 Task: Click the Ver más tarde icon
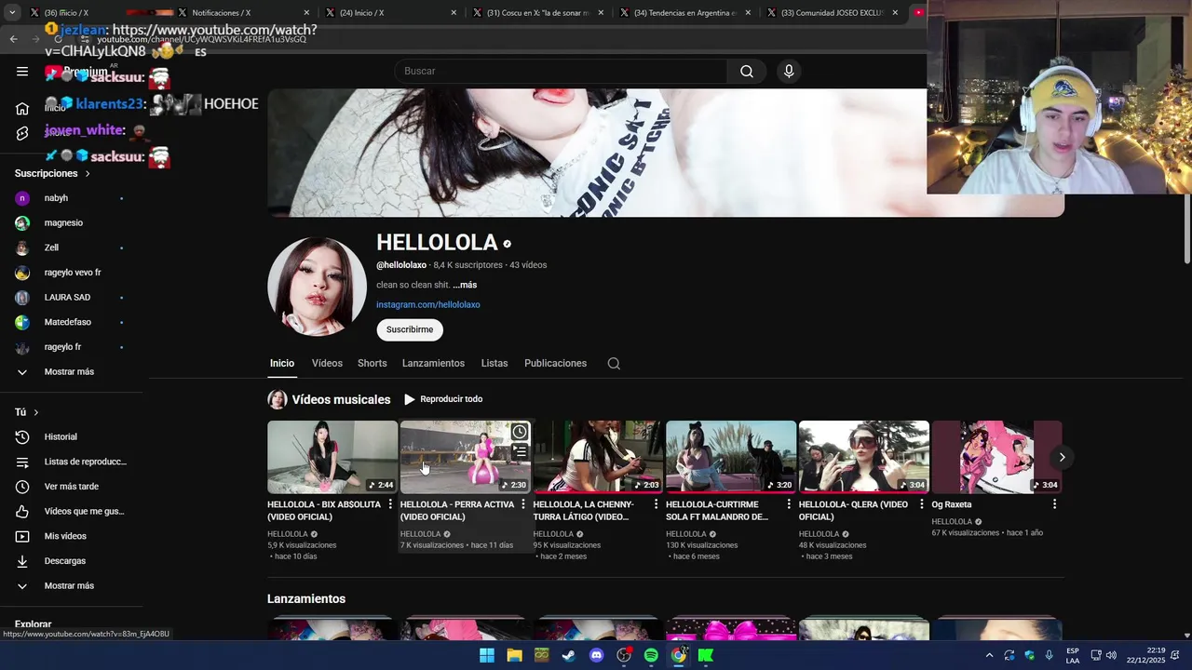point(22,487)
